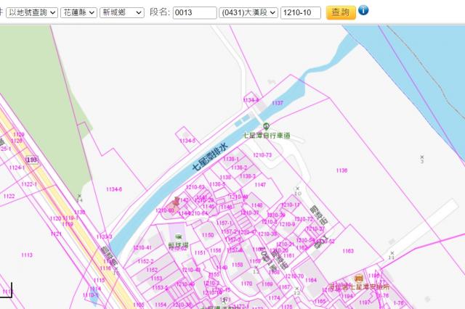Click the section code field containing 0013
The height and width of the screenshot is (309, 465).
(x=194, y=12)
